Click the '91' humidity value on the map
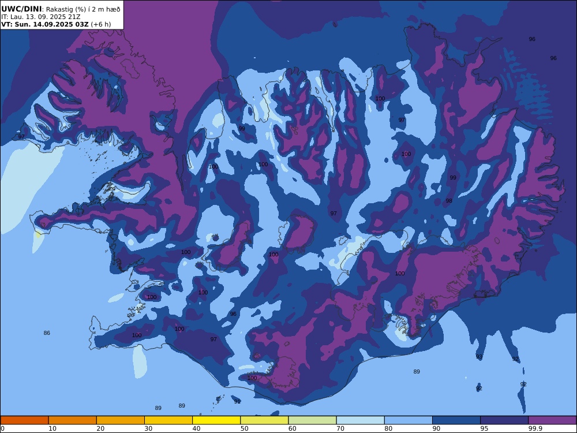The height and width of the screenshot is (433, 577). [x=237, y=401]
